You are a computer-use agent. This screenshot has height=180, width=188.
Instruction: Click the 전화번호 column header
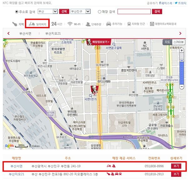(x=154, y=158)
